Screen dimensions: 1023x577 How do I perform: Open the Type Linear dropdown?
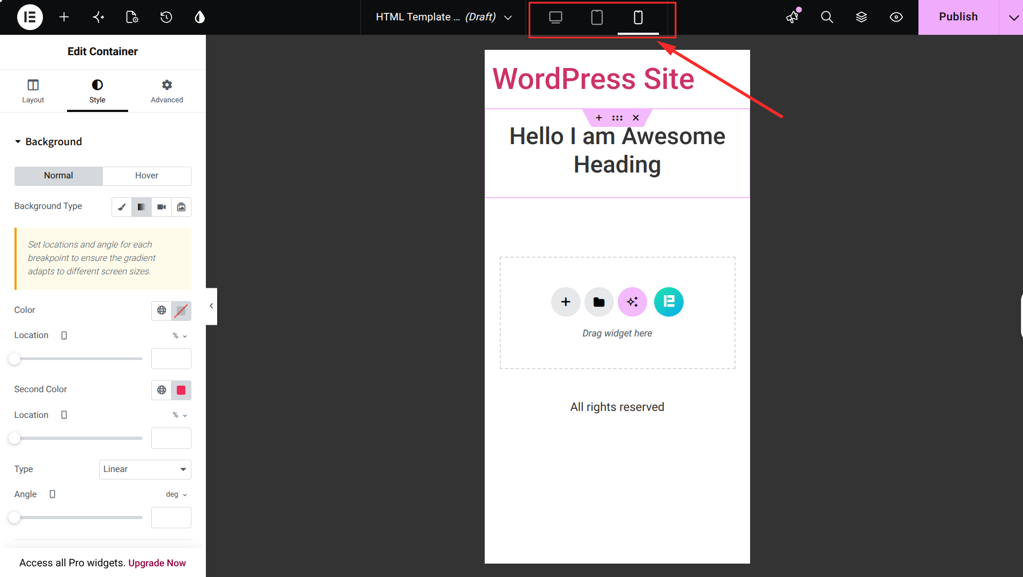click(x=145, y=469)
